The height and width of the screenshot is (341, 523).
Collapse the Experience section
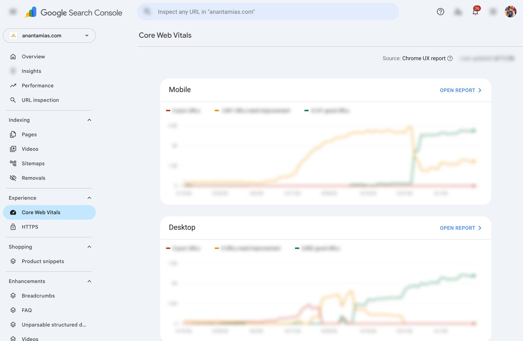[89, 198]
